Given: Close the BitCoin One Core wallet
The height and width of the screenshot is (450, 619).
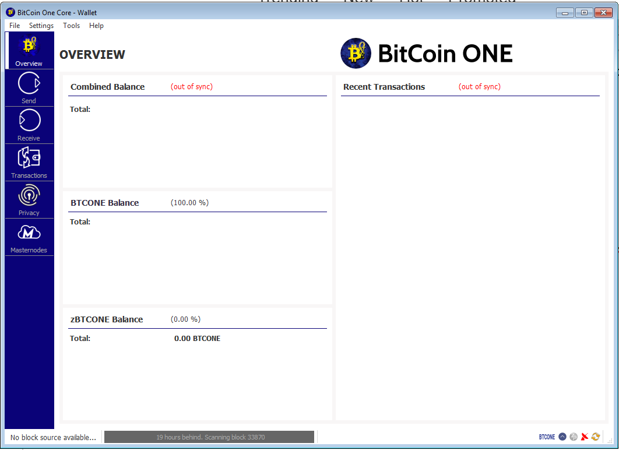Looking at the screenshot, I should pos(603,13).
